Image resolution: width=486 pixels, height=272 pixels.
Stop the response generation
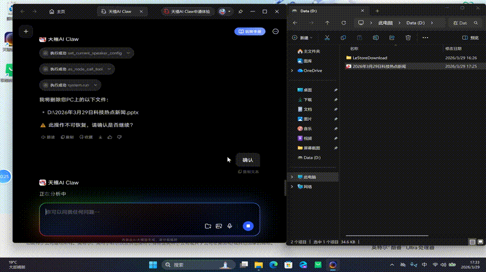click(x=248, y=226)
